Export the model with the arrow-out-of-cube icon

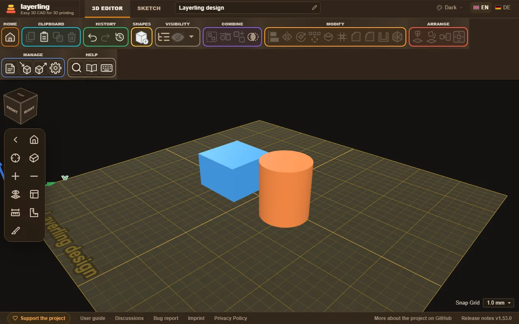coord(41,68)
